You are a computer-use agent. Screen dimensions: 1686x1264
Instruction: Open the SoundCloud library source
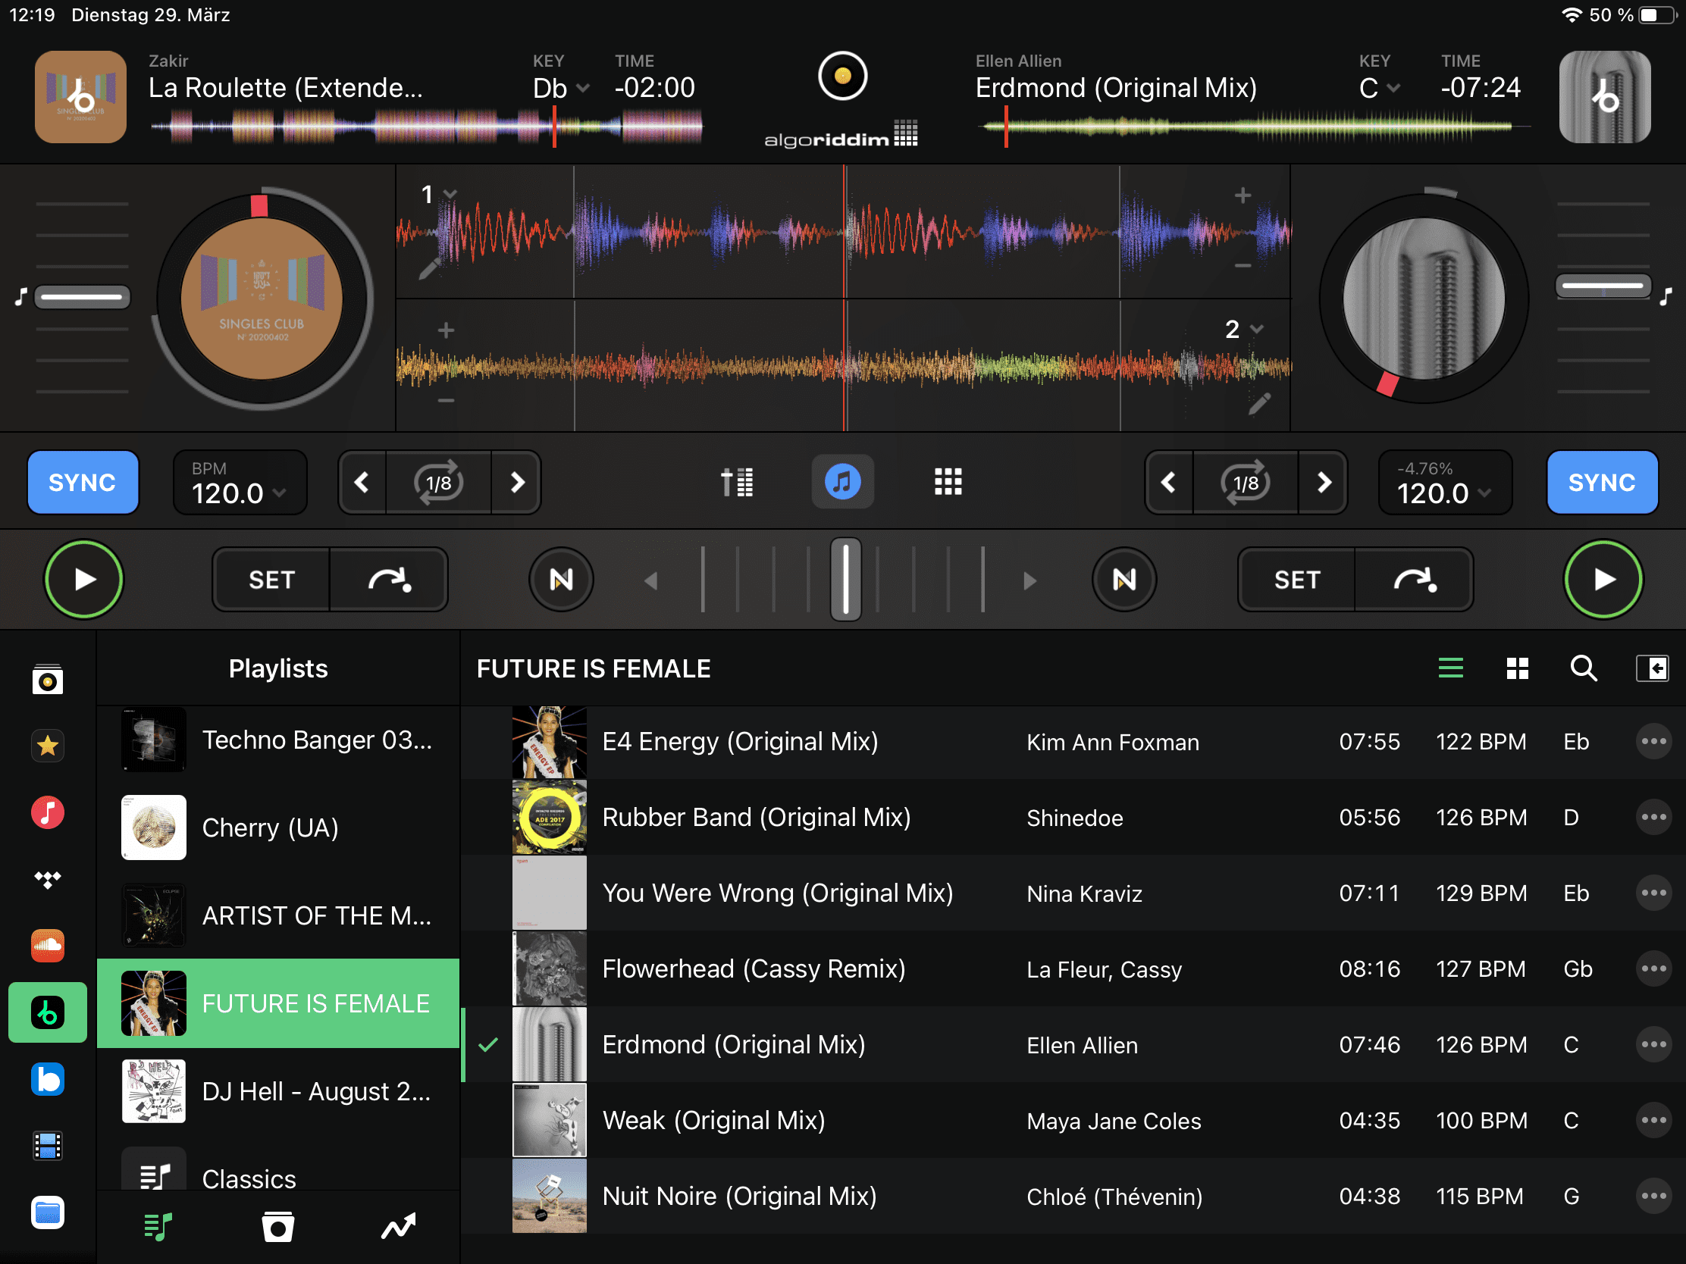pyautogui.click(x=47, y=946)
